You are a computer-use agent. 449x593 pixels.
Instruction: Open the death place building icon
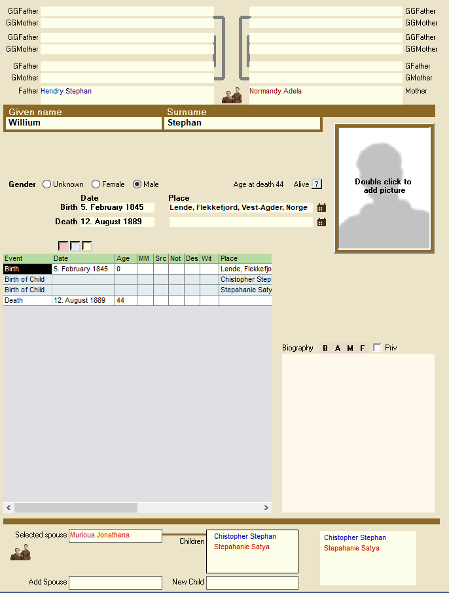tap(321, 222)
